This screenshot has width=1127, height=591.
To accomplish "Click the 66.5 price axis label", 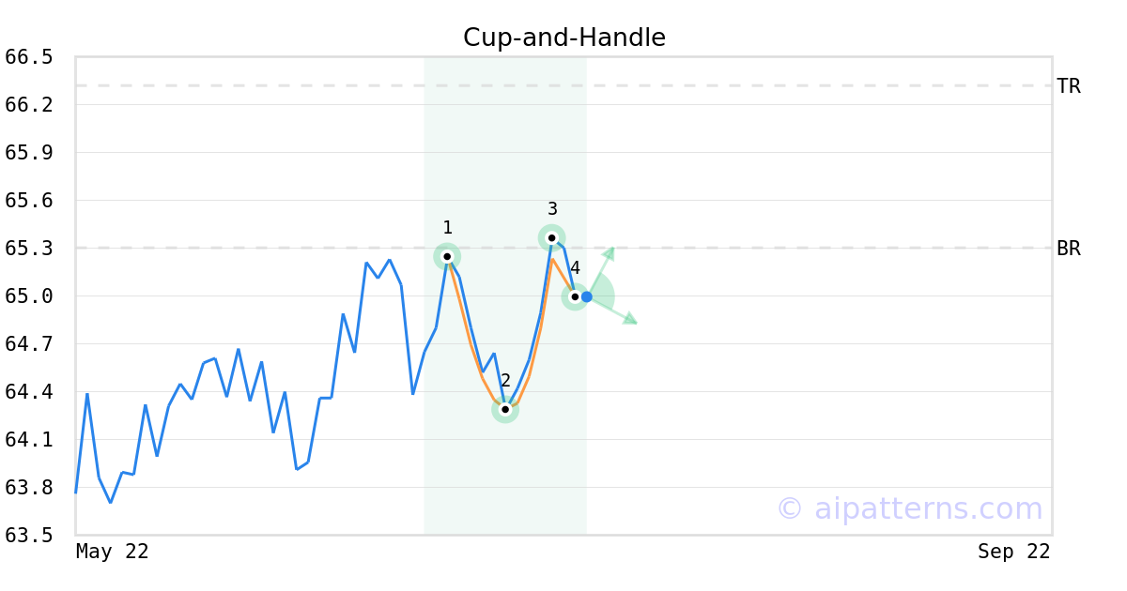I will (x=29, y=57).
